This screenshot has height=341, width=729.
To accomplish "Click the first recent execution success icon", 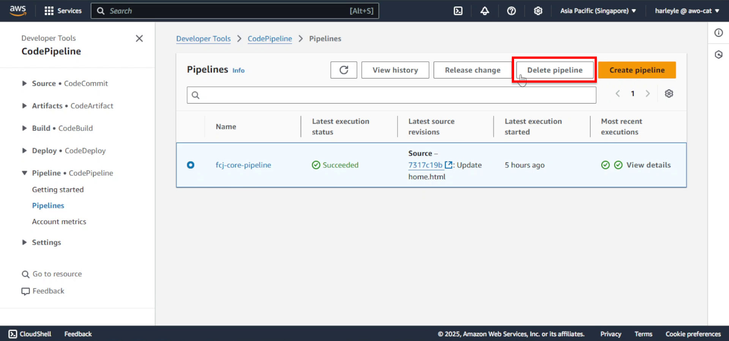I will point(606,165).
